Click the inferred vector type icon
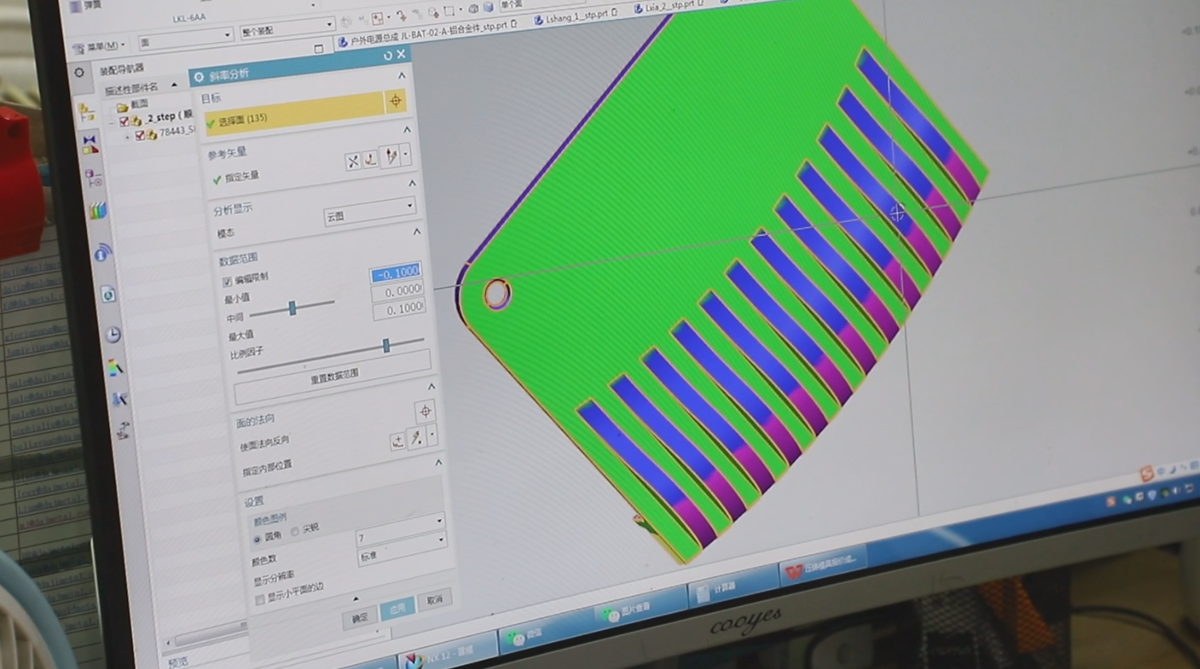This screenshot has width=1200, height=669. click(x=390, y=156)
